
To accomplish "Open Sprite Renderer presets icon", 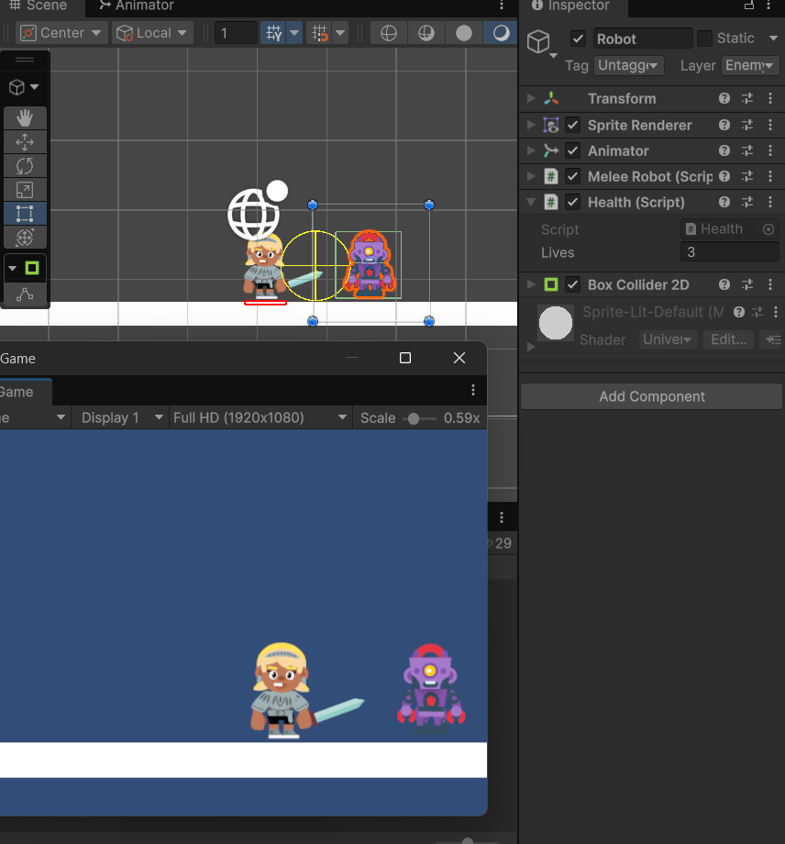I will click(x=747, y=125).
